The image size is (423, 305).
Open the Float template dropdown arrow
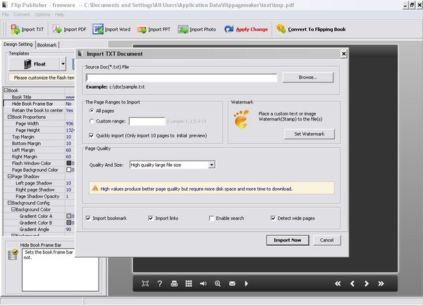coord(63,64)
